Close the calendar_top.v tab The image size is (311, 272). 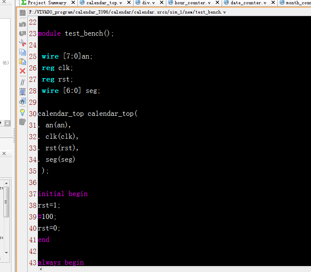tap(129, 3)
